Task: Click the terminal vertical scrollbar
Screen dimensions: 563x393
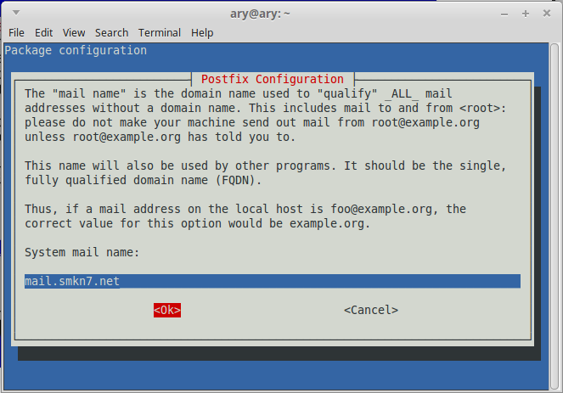Action: (555, 216)
